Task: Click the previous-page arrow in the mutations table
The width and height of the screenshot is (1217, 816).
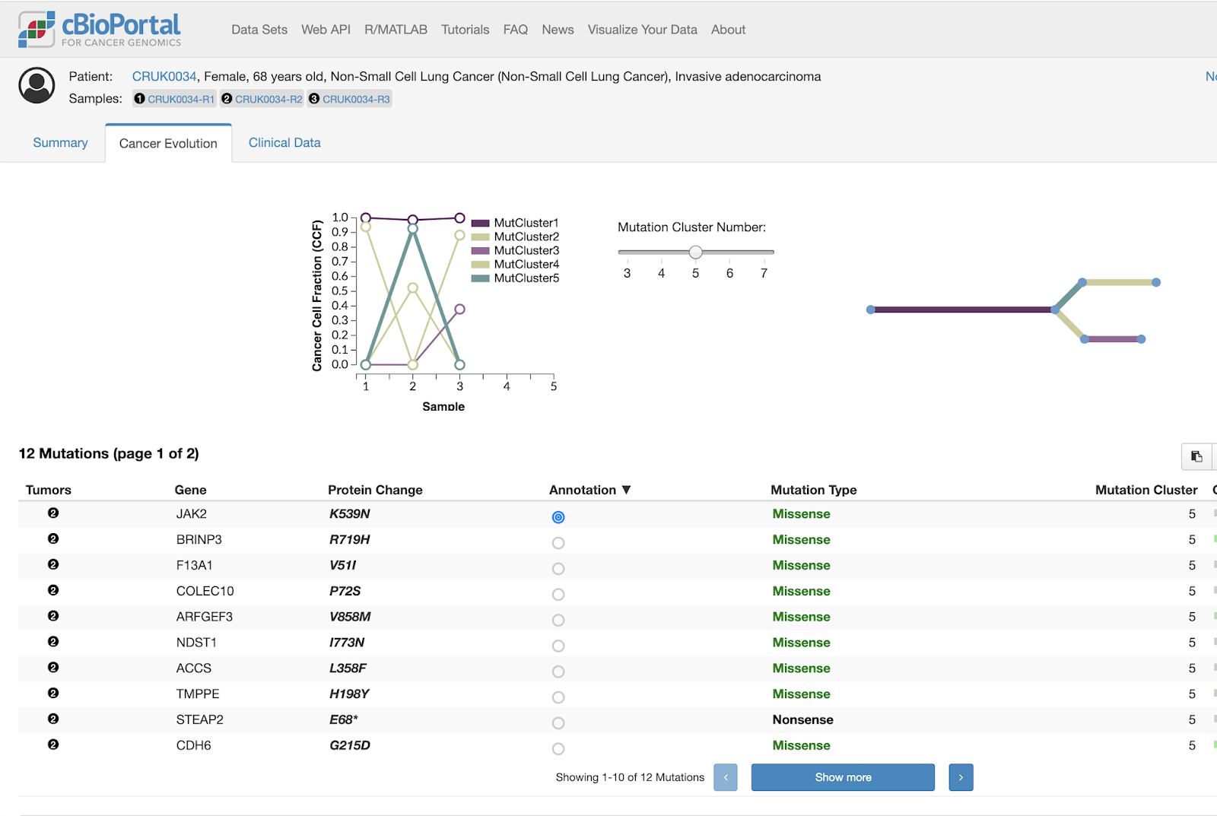Action: pyautogui.click(x=725, y=777)
